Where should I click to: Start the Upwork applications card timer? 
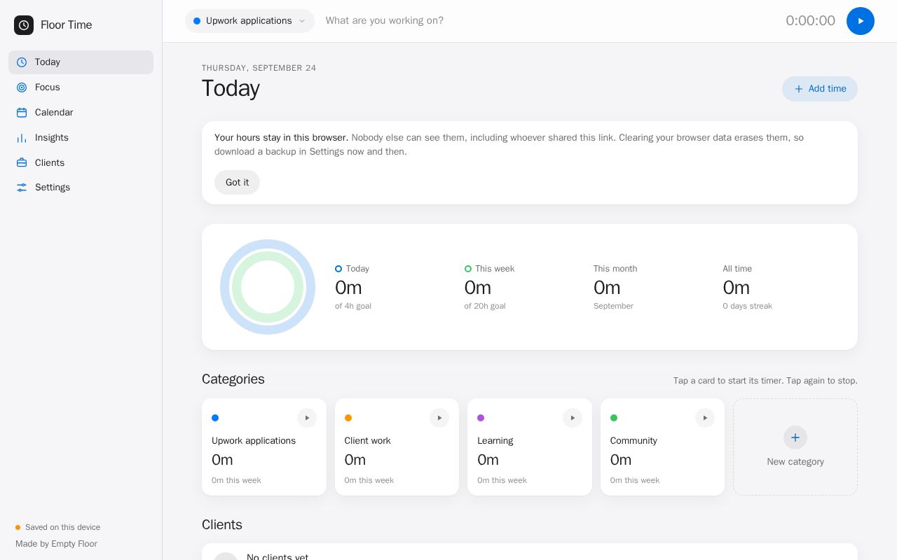[307, 418]
